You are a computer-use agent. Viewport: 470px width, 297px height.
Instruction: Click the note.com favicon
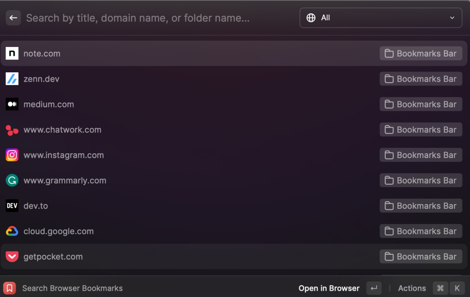point(12,54)
